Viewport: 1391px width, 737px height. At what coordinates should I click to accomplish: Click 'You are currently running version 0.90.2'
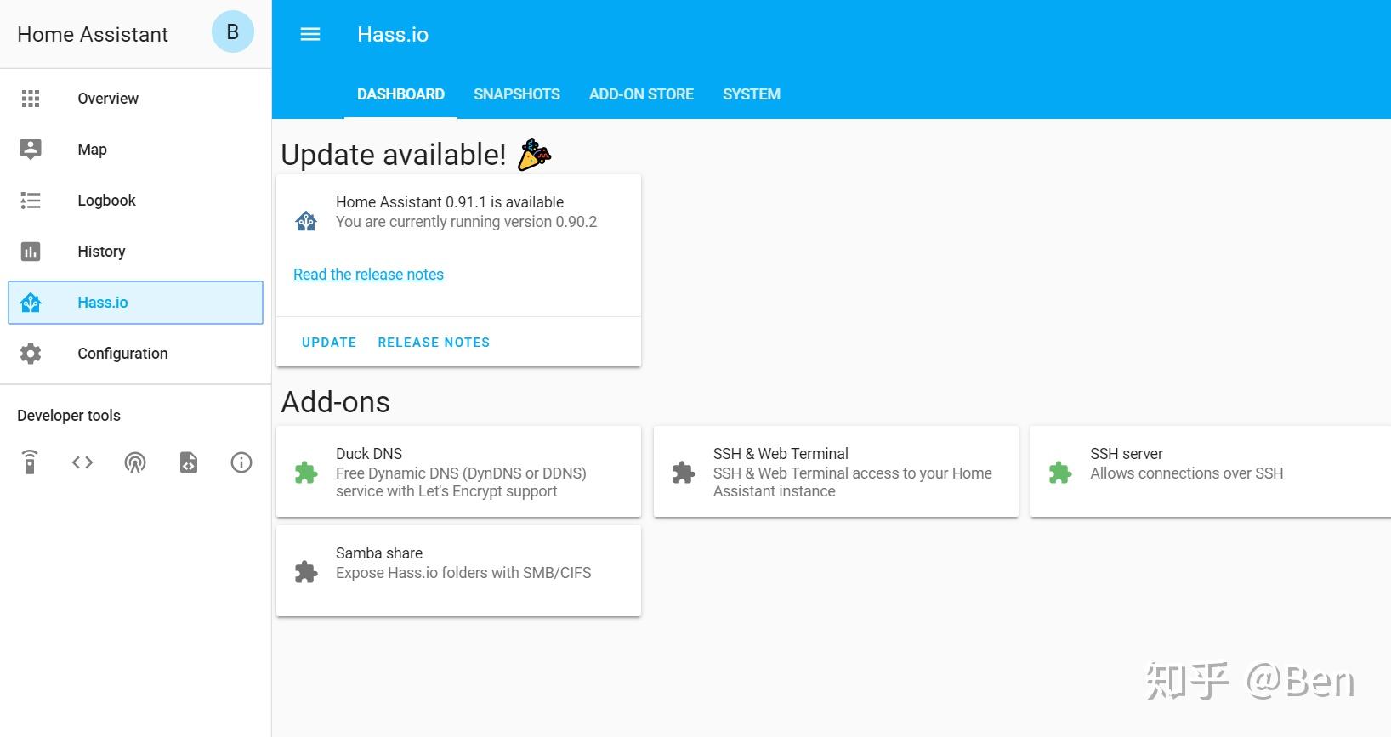(x=466, y=222)
